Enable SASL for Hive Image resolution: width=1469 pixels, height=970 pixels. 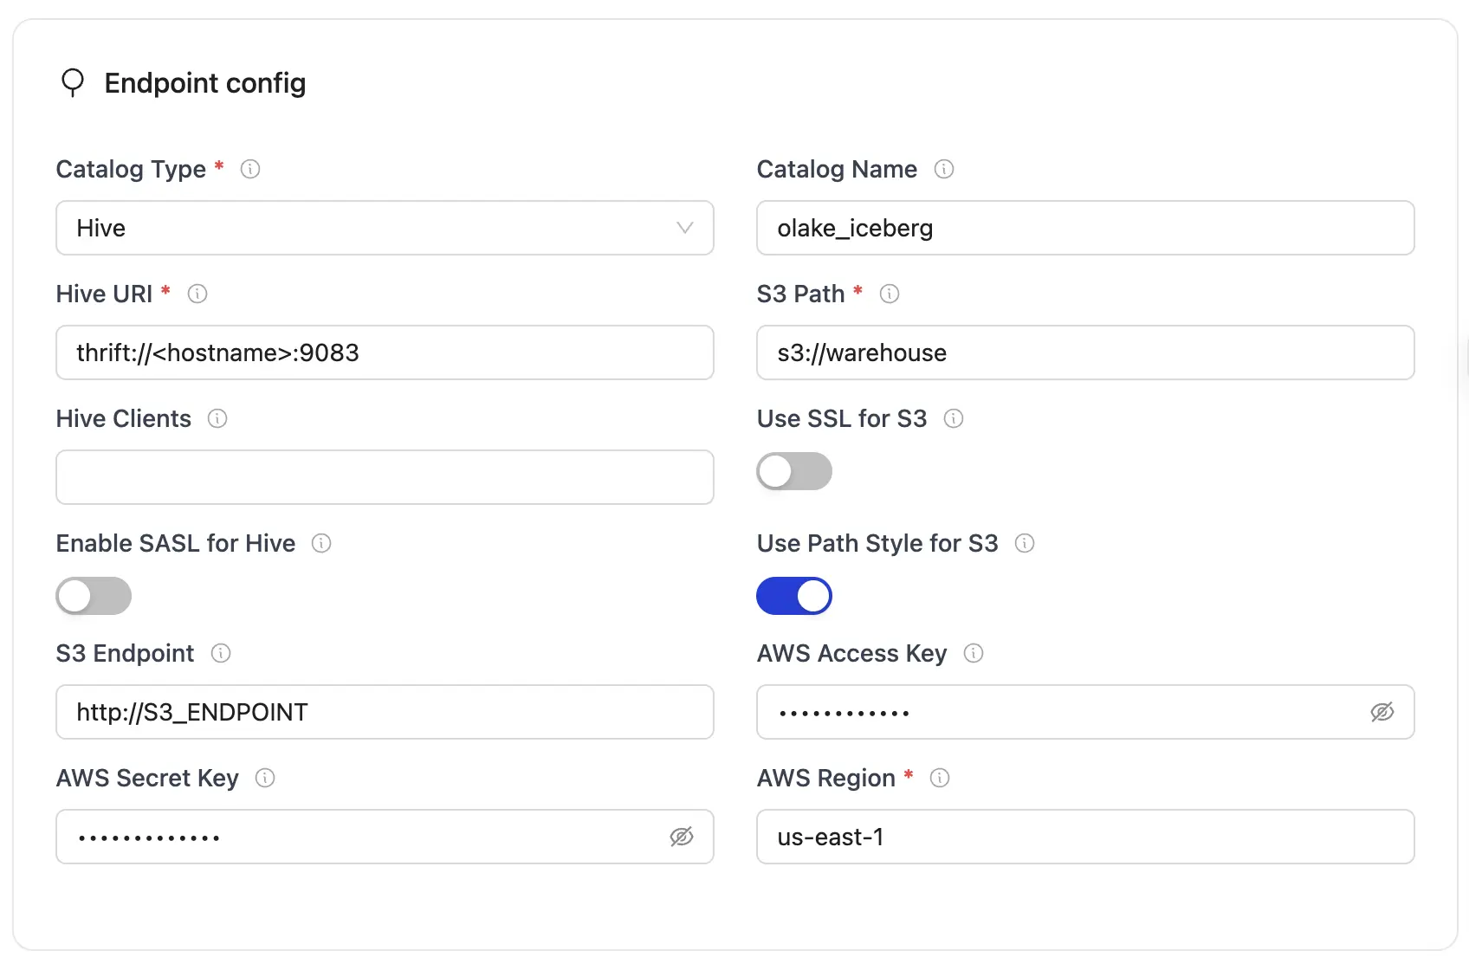tap(93, 596)
